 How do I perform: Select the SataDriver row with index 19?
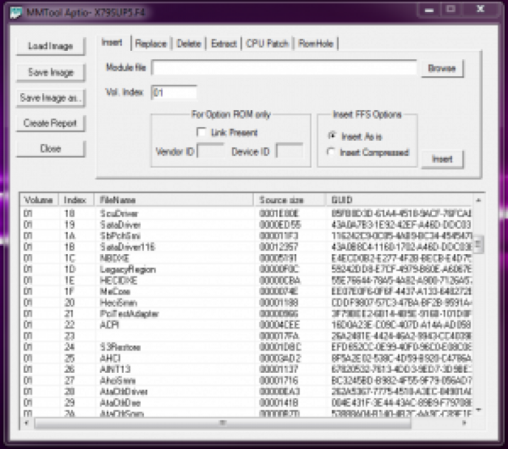coord(246,225)
